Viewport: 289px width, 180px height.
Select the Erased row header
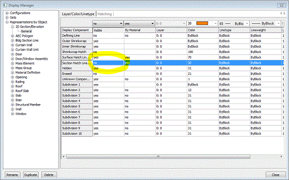pos(77,74)
